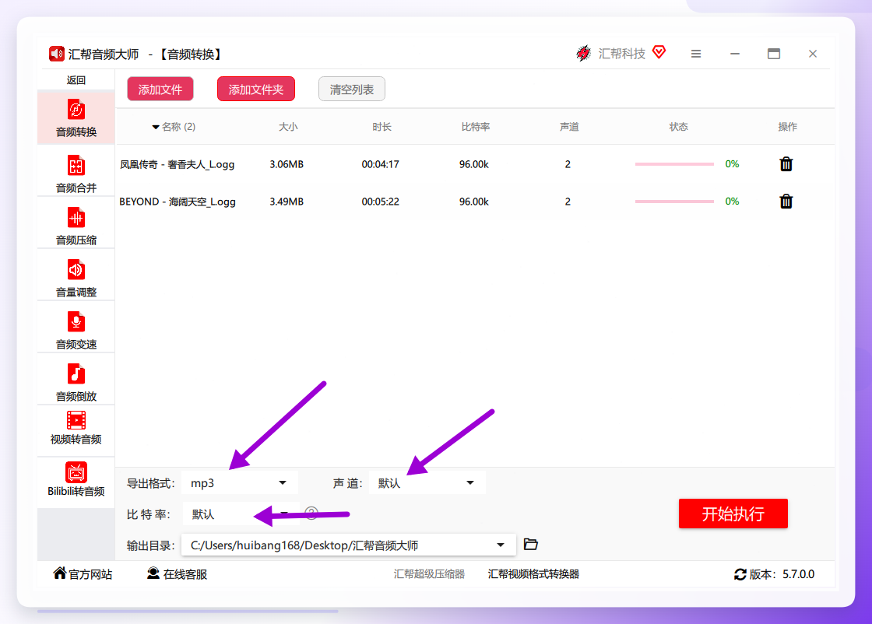Click the bitrate help question icon
The width and height of the screenshot is (872, 624).
(x=311, y=513)
